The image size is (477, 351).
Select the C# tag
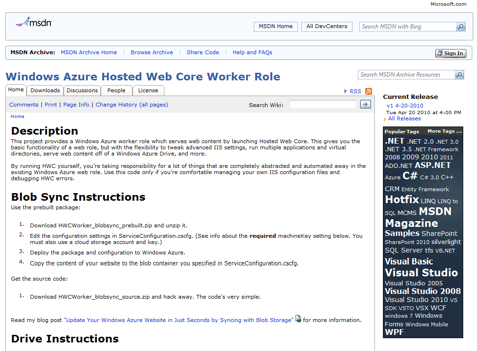click(x=410, y=175)
